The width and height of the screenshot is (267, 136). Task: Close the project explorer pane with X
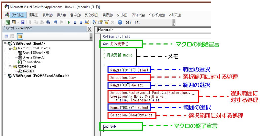point(90,29)
